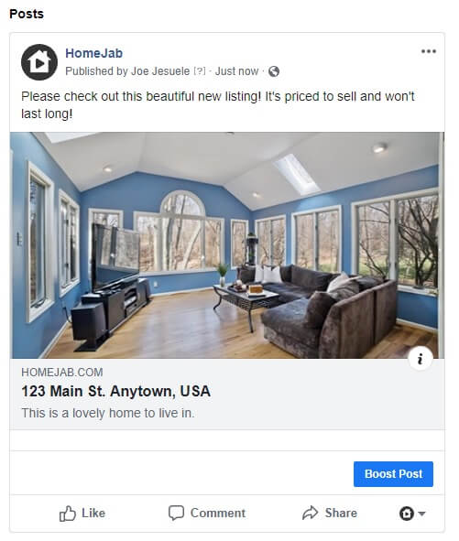Click the speech bubble Comment icon
Viewport: 459px width, 541px height.
tap(176, 513)
